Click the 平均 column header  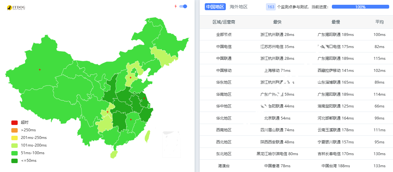[x=379, y=22]
